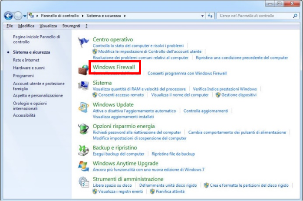Open Hardware e suoni in the sidebar
The image size is (303, 201).
tap(29, 68)
